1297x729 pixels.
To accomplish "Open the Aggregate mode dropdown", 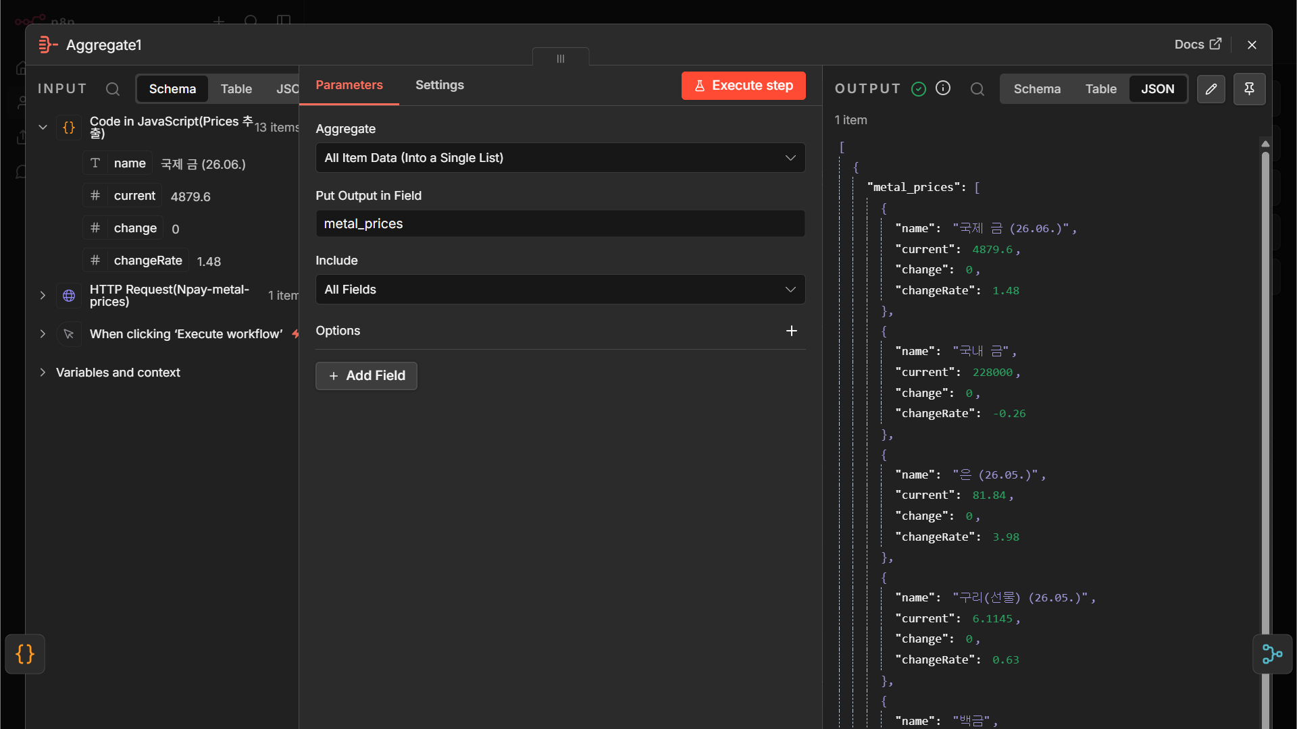I will (560, 158).
